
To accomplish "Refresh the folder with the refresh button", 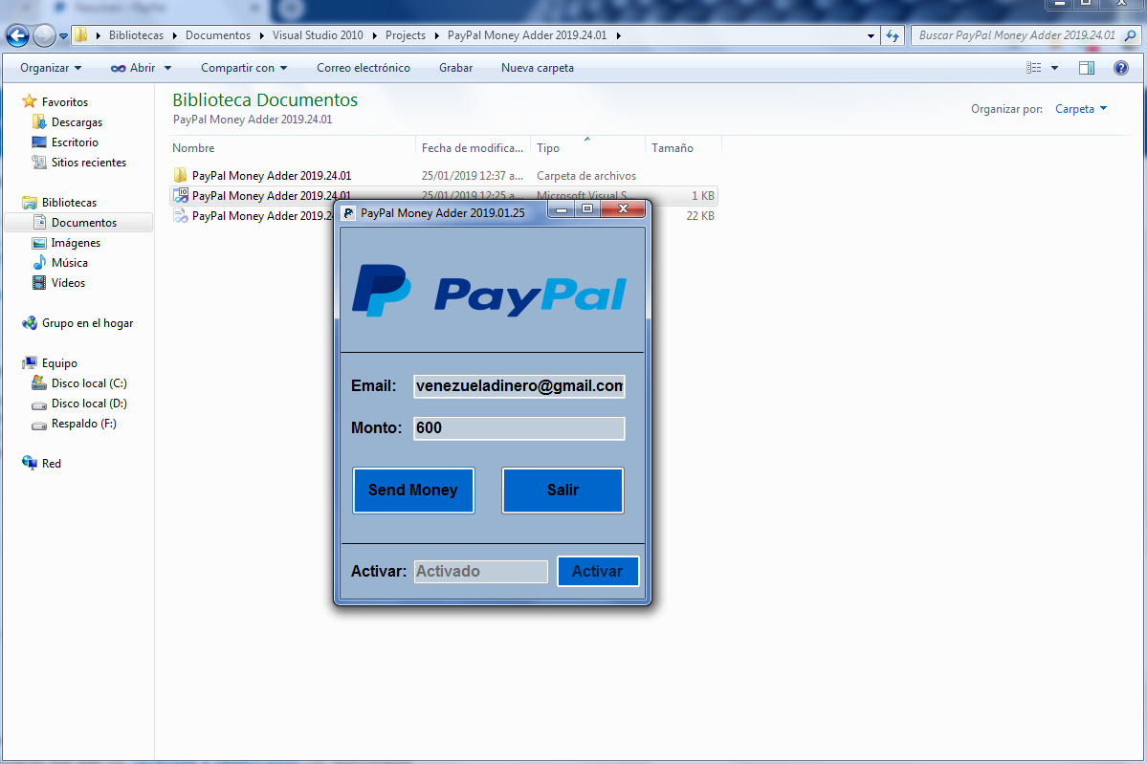I will click(x=893, y=35).
